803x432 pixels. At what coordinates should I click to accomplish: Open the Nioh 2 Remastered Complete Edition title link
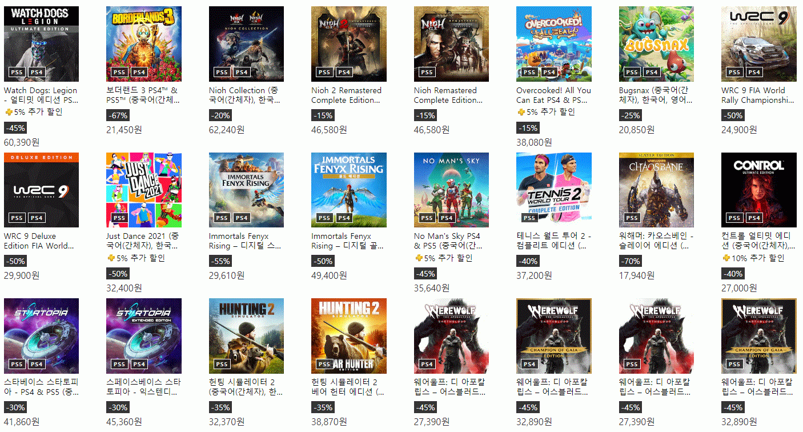346,95
